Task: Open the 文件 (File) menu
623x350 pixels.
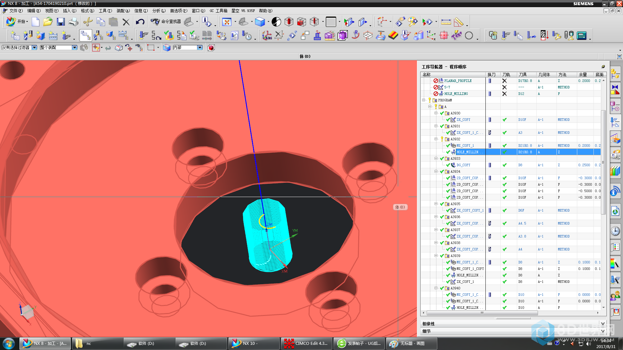Action: (x=16, y=11)
